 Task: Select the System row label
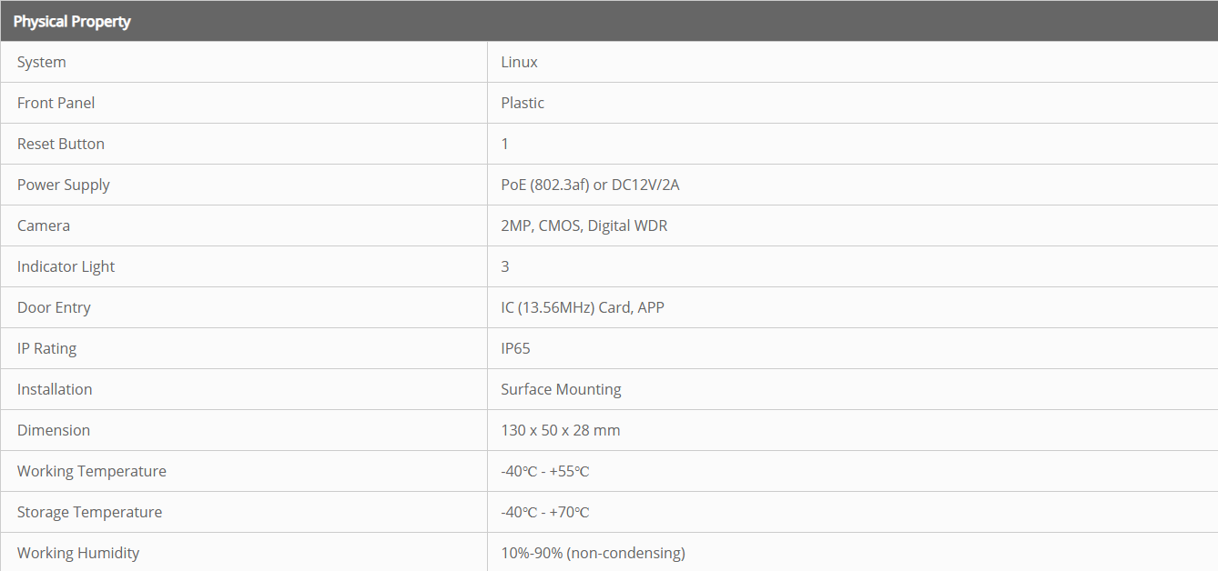42,62
